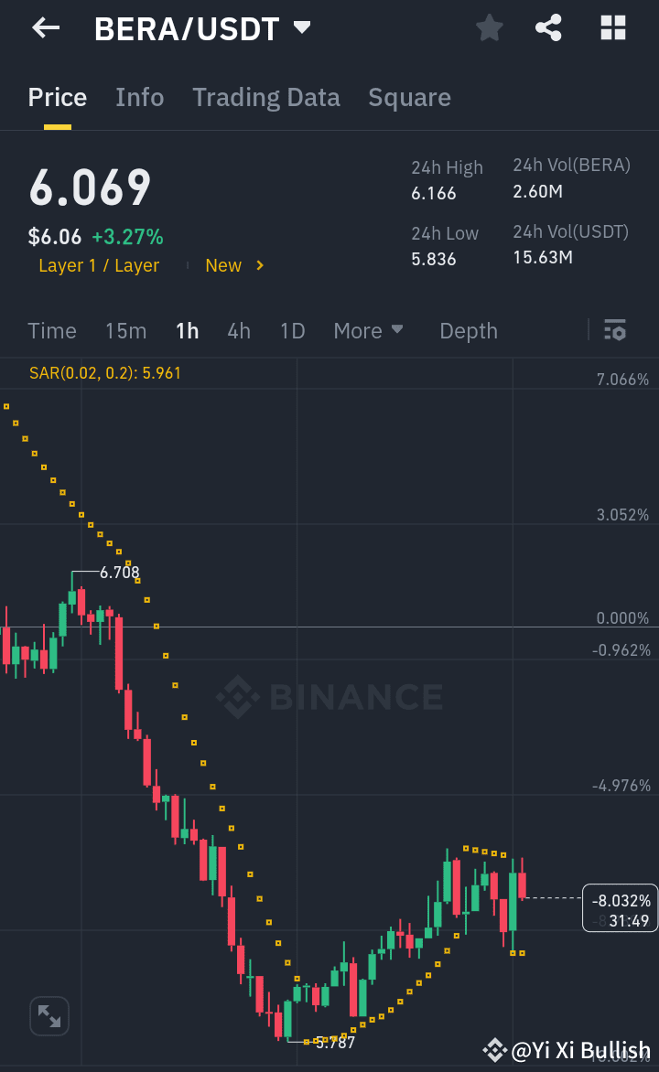
Task: Open the share options icon
Action: point(548,27)
